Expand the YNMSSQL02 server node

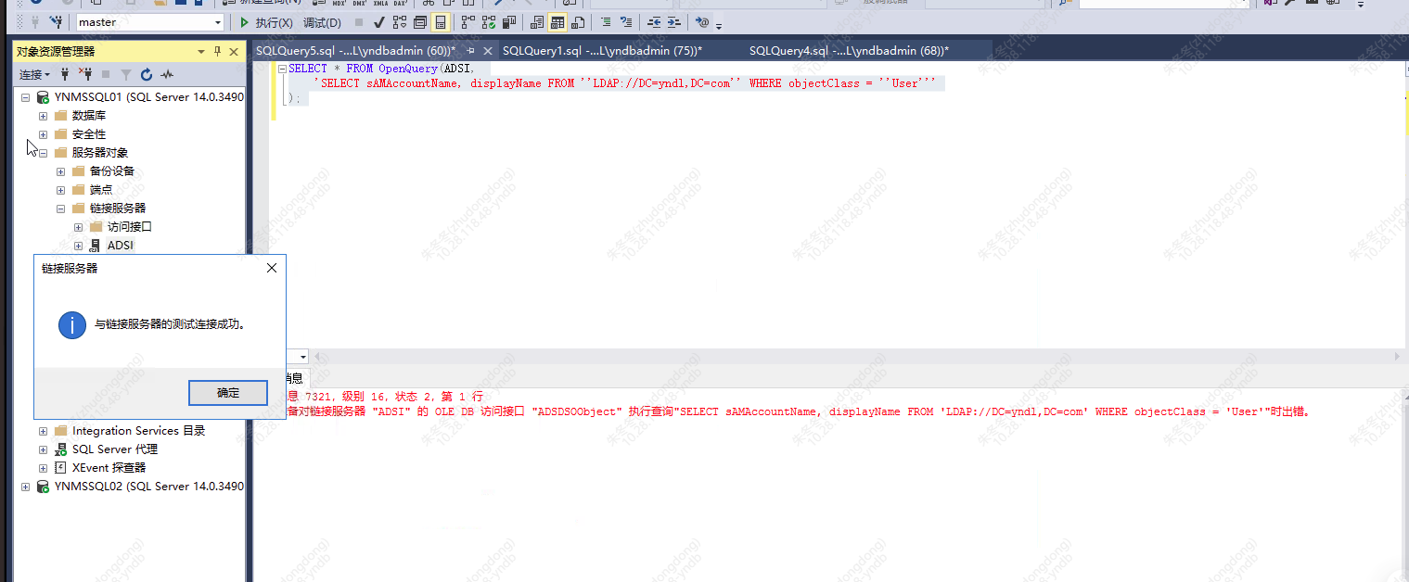tap(25, 487)
